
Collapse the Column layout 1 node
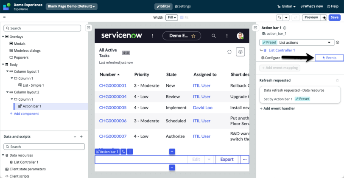tap(8, 71)
